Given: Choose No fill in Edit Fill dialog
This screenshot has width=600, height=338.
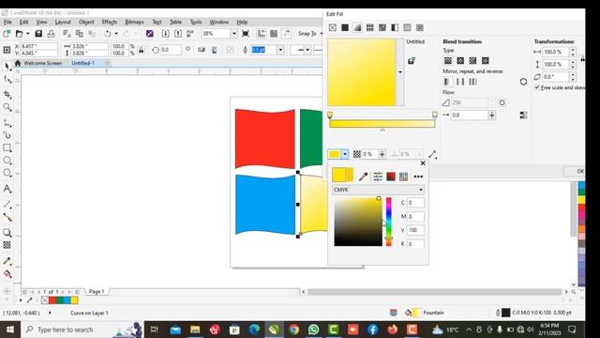Looking at the screenshot, I should pos(333,27).
